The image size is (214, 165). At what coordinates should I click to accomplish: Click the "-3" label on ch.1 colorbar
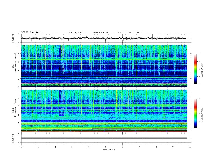click(199, 54)
